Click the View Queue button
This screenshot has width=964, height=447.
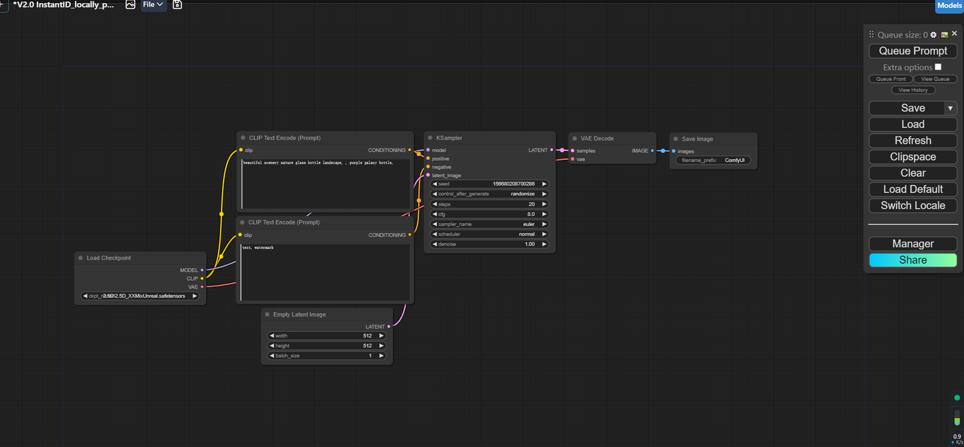pyautogui.click(x=935, y=79)
